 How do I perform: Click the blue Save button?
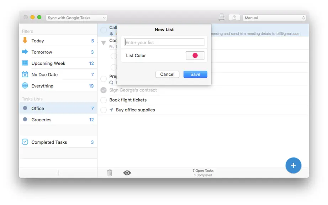195,74
